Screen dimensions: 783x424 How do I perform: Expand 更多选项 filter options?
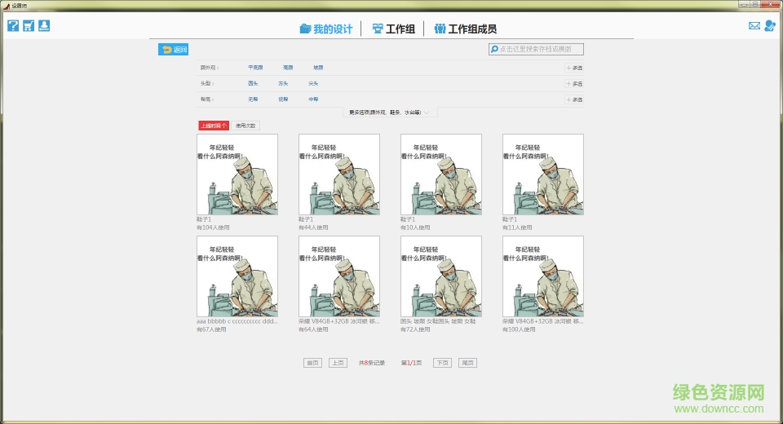click(x=390, y=113)
